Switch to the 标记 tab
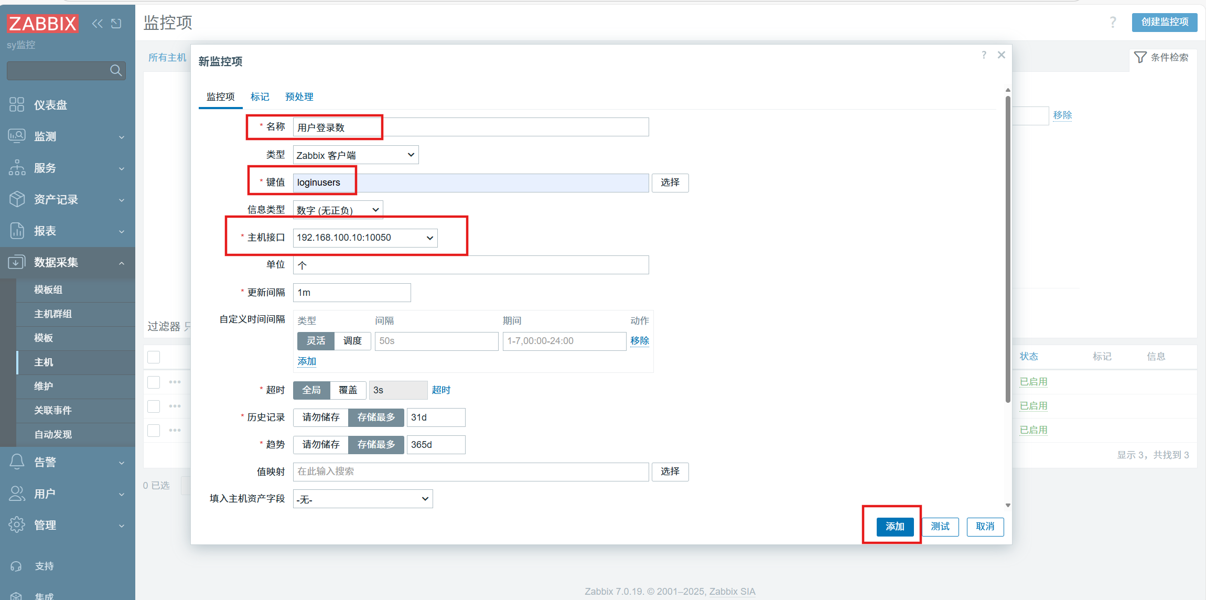This screenshot has height=600, width=1206. tap(260, 97)
